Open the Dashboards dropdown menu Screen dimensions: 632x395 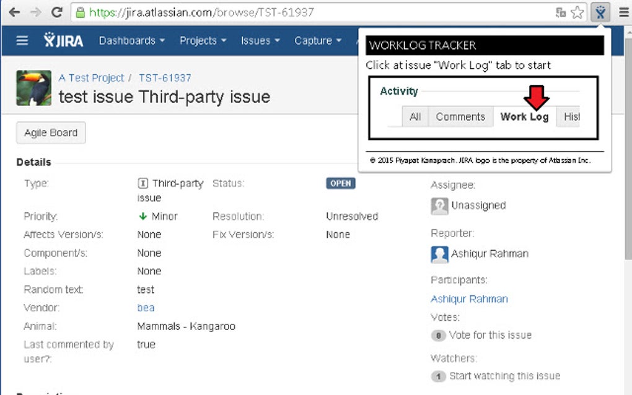132,41
